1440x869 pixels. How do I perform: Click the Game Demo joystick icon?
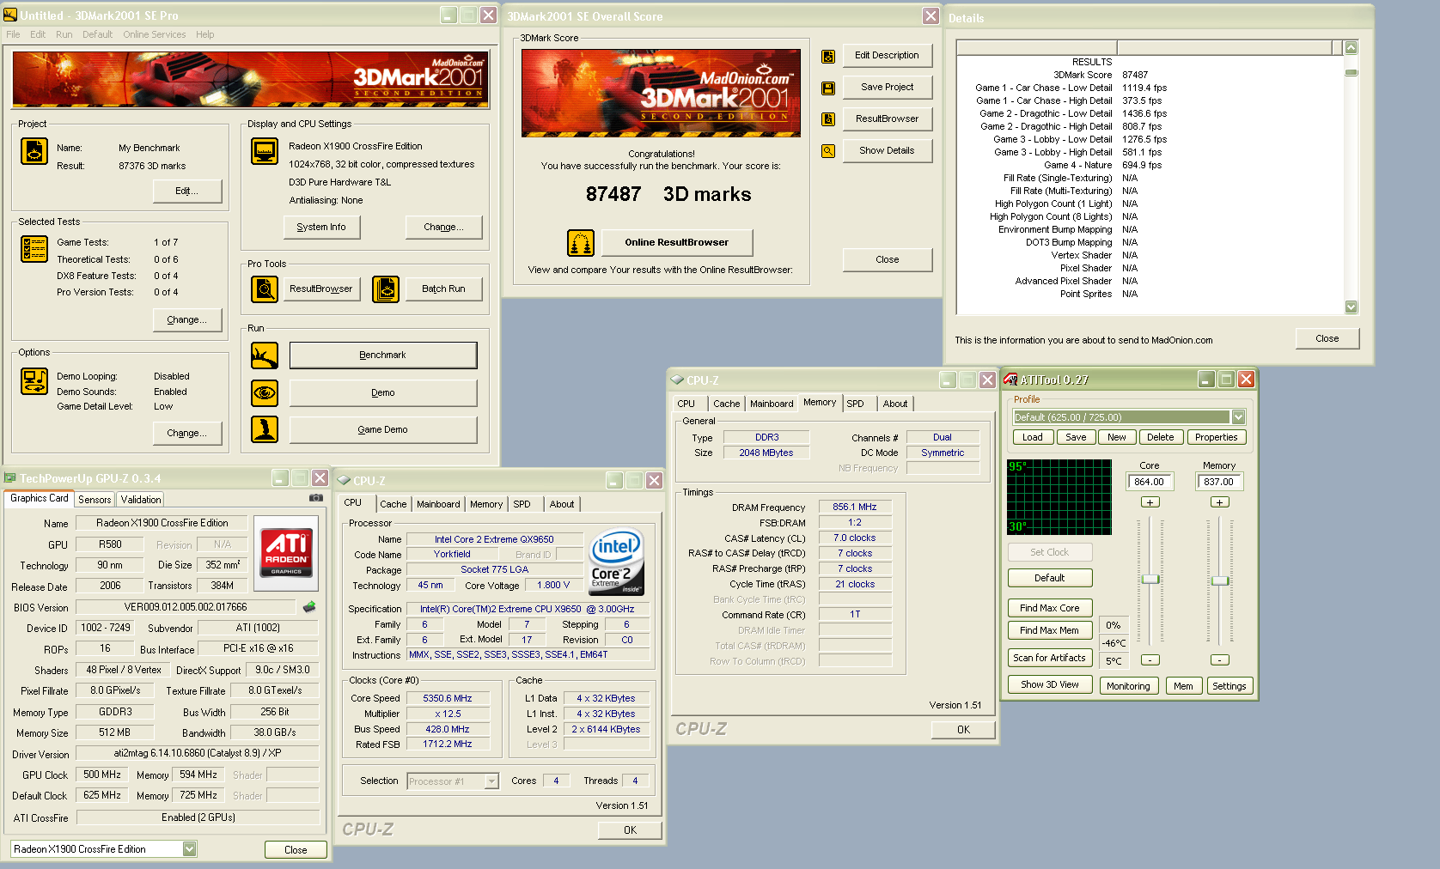tap(265, 429)
